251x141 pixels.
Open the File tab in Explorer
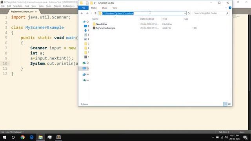84,8
